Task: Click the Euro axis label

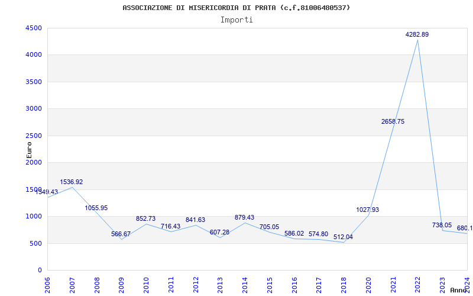Action: pyautogui.click(x=29, y=150)
